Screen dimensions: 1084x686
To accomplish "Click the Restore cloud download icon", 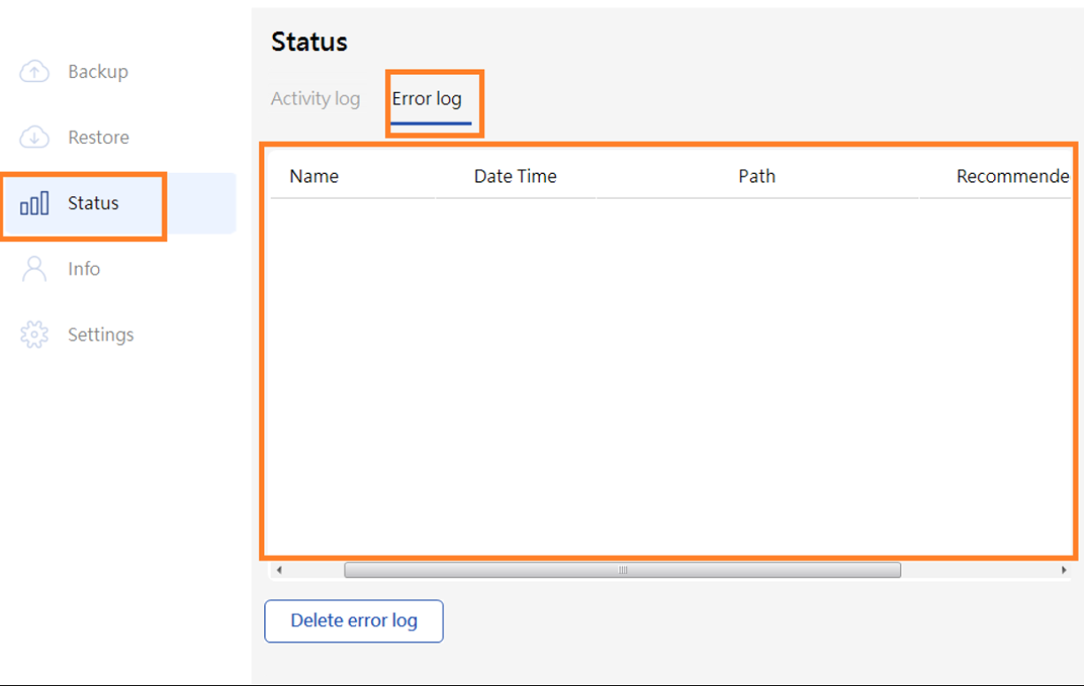I will (34, 137).
